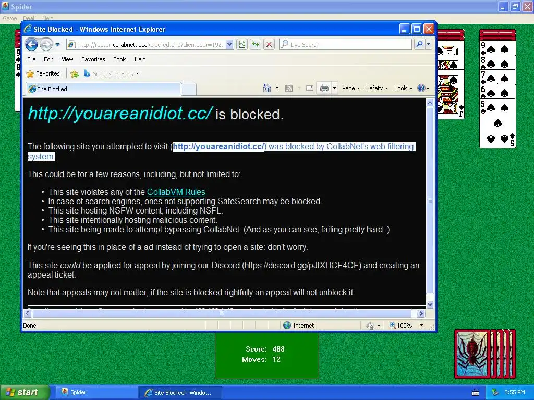This screenshot has width=534, height=400.
Task: Click the network tray icon near clock
Action: point(495,393)
